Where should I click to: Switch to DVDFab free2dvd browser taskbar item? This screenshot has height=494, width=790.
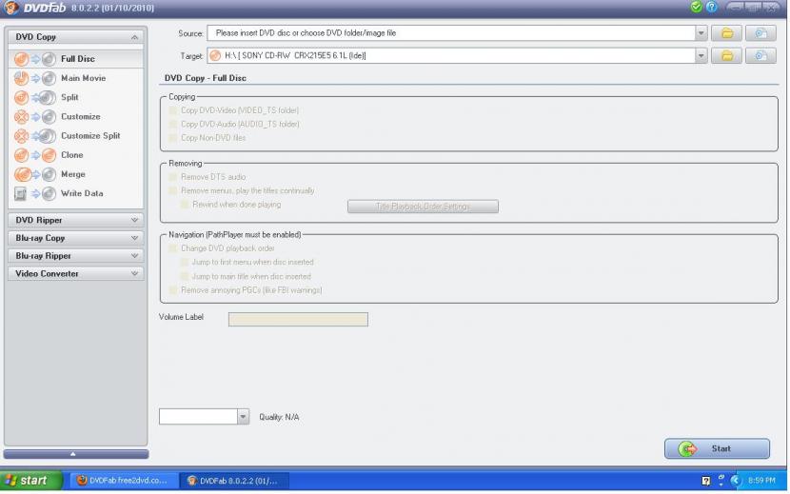pos(124,482)
